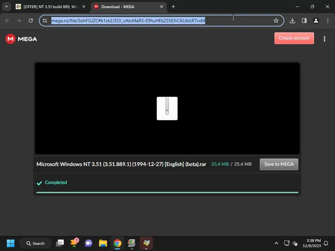Go back to the previous page

pyautogui.click(x=7, y=21)
